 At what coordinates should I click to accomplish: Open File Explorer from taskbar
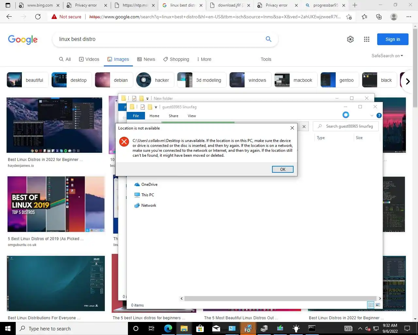point(184,328)
